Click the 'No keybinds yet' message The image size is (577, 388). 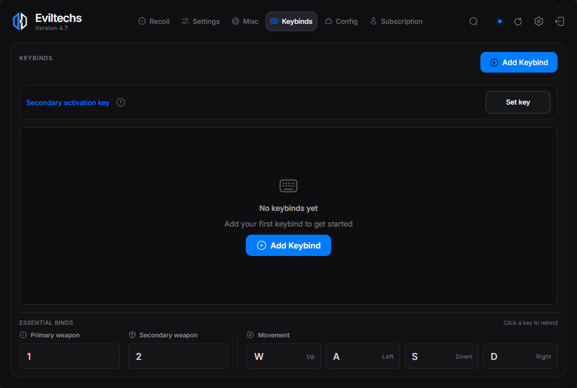coord(288,208)
